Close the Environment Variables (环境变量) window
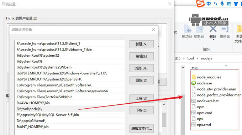 pos(169,4)
